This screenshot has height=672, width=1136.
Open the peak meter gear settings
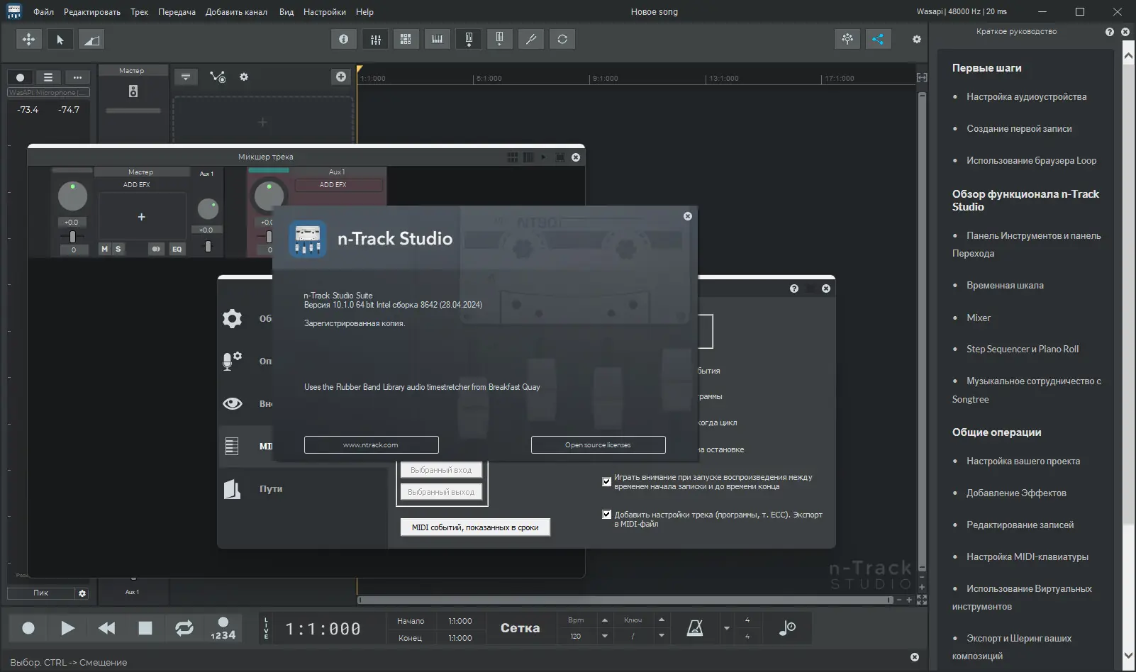(x=82, y=593)
